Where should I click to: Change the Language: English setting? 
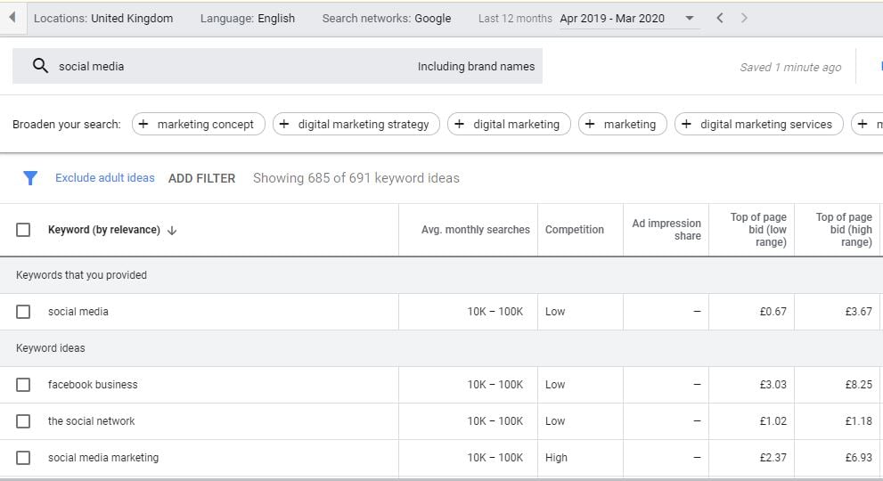(247, 18)
